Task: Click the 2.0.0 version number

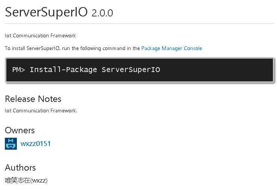Action: 102,13
